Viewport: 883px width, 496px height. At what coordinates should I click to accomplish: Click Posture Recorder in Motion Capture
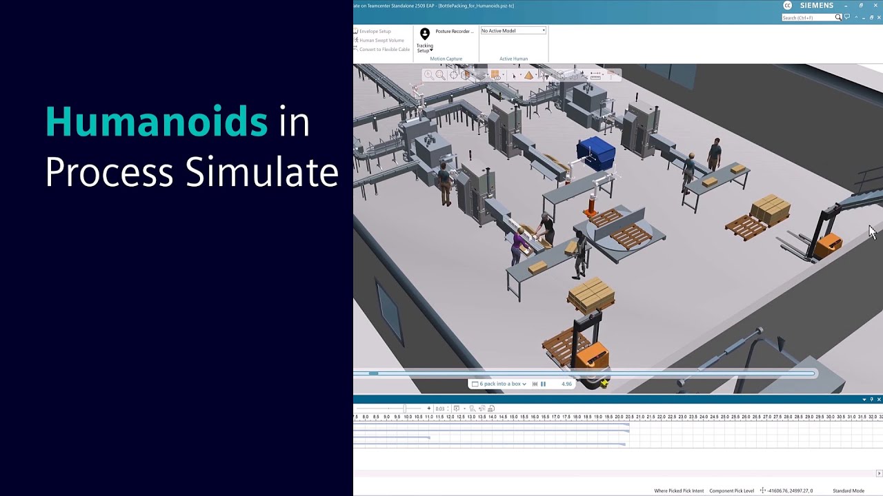point(455,31)
